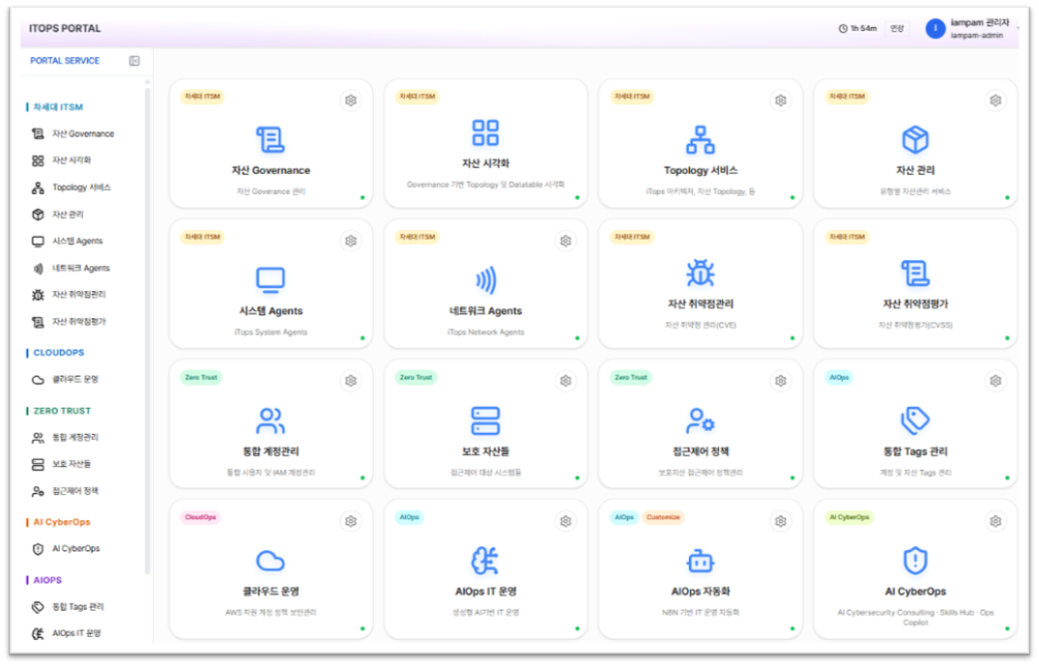Open settings gear on 네트워크 Agents card

pos(565,242)
